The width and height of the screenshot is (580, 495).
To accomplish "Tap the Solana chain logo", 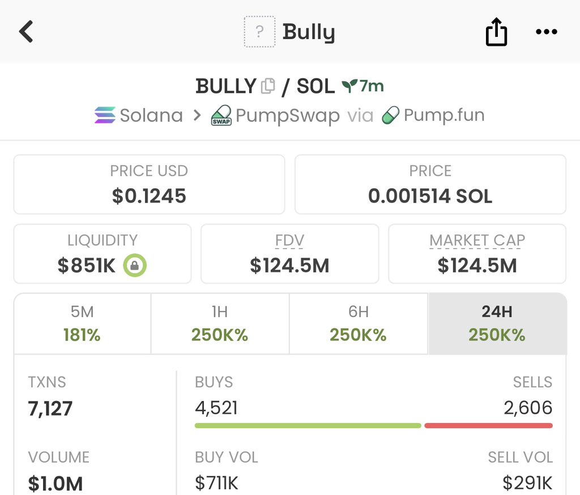I will 105,115.
